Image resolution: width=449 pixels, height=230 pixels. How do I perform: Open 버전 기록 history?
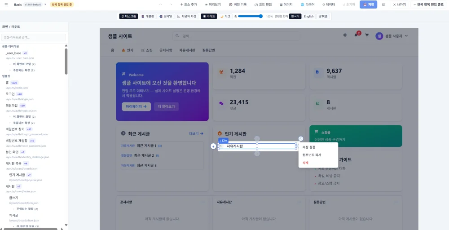pos(238,4)
